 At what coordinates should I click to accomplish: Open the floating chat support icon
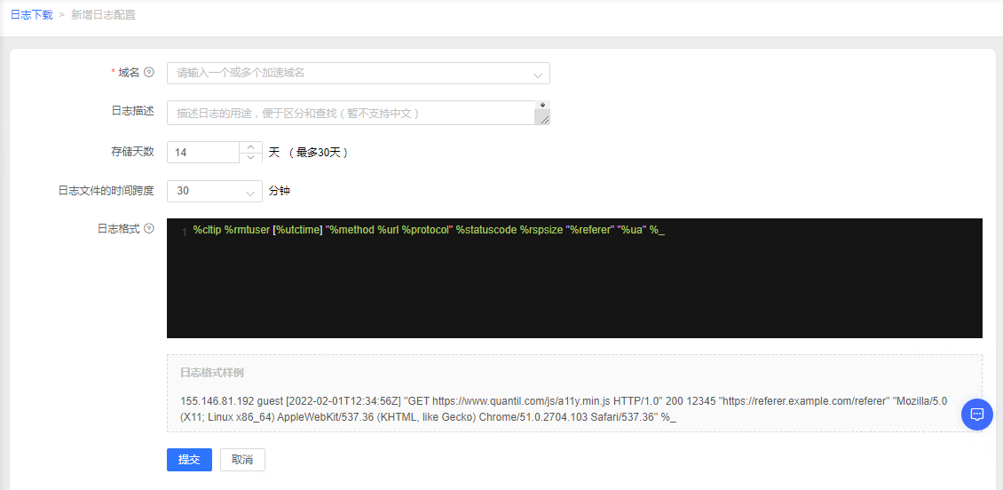[x=976, y=414]
